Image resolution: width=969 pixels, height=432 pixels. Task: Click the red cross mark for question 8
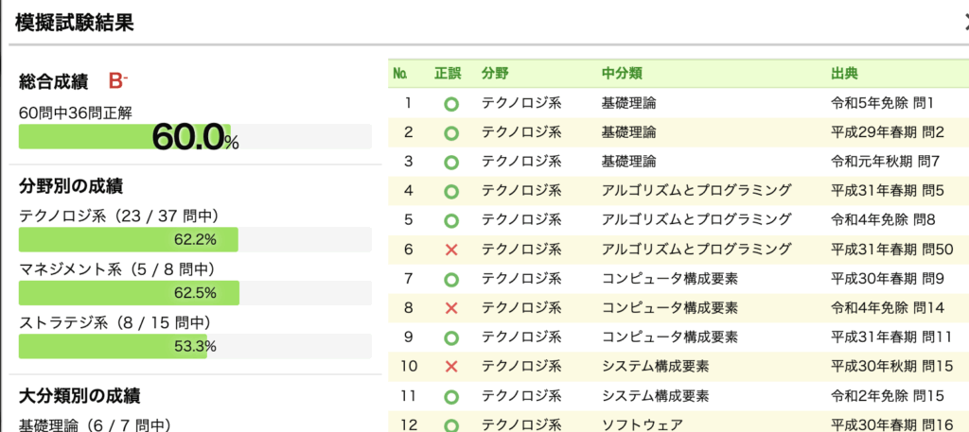click(451, 308)
